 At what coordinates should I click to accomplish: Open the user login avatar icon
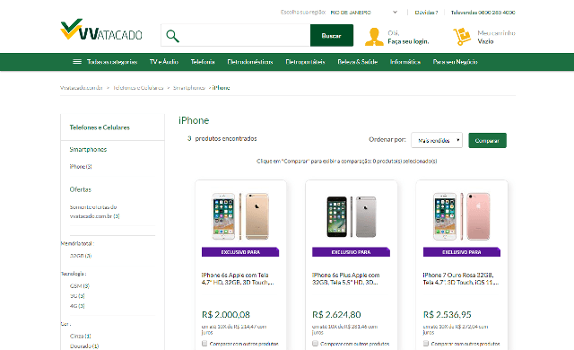pyautogui.click(x=374, y=37)
